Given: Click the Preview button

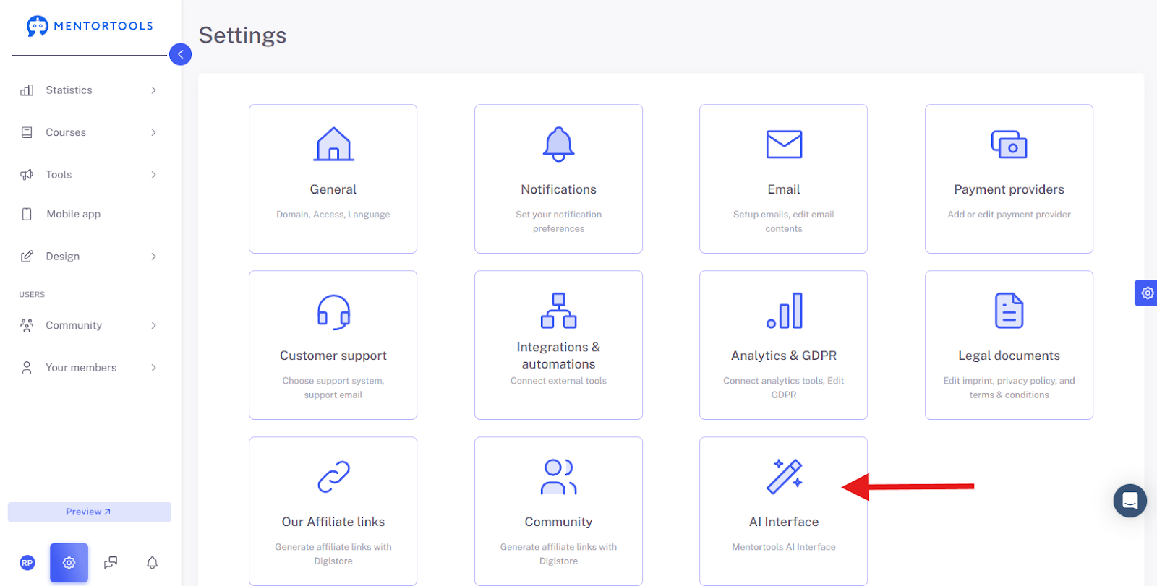Looking at the screenshot, I should pos(90,512).
